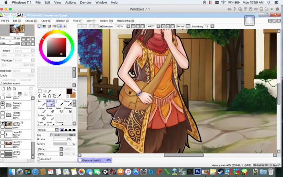Viewport: 283px width, 177px height.
Task: Click the Navigator preview thumbnail
Action: coord(17,30)
